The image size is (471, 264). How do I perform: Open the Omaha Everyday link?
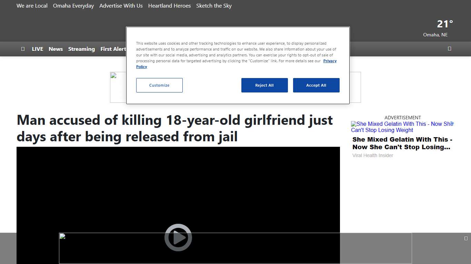tap(73, 5)
